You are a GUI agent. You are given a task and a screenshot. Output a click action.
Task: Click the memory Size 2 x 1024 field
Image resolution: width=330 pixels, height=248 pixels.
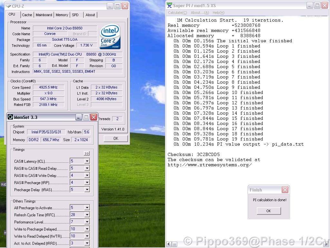click(81, 139)
